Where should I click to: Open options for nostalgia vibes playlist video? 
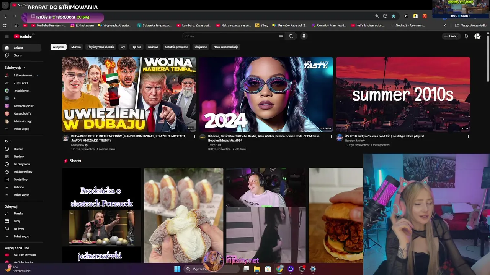(468, 136)
